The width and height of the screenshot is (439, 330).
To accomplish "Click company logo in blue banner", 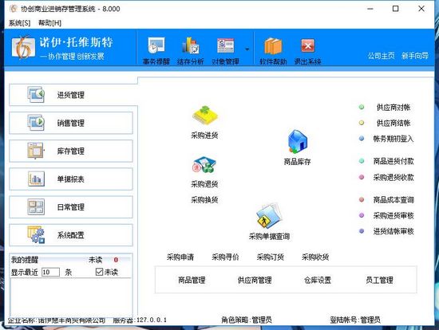I will [23, 47].
